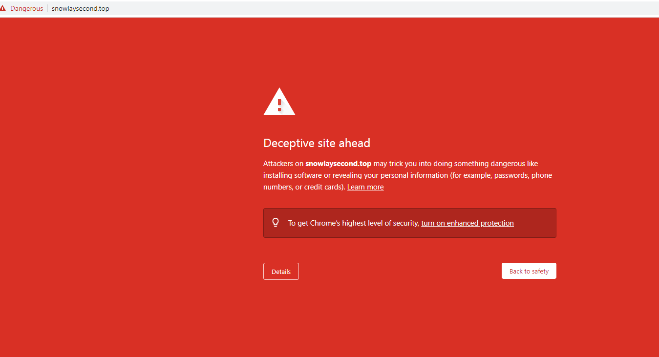Click the Deceptive site ahead heading

[x=317, y=143]
